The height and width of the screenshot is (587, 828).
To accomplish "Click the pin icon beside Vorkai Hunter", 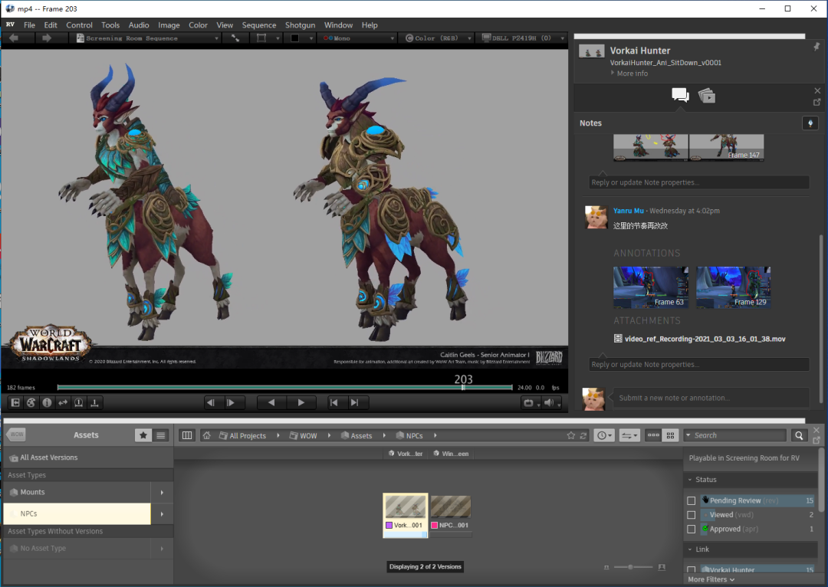I will (816, 47).
